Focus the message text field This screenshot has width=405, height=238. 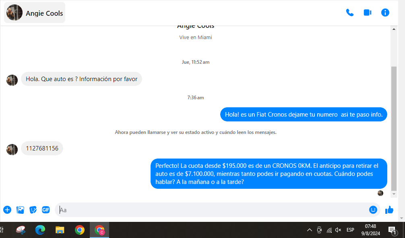(212, 210)
